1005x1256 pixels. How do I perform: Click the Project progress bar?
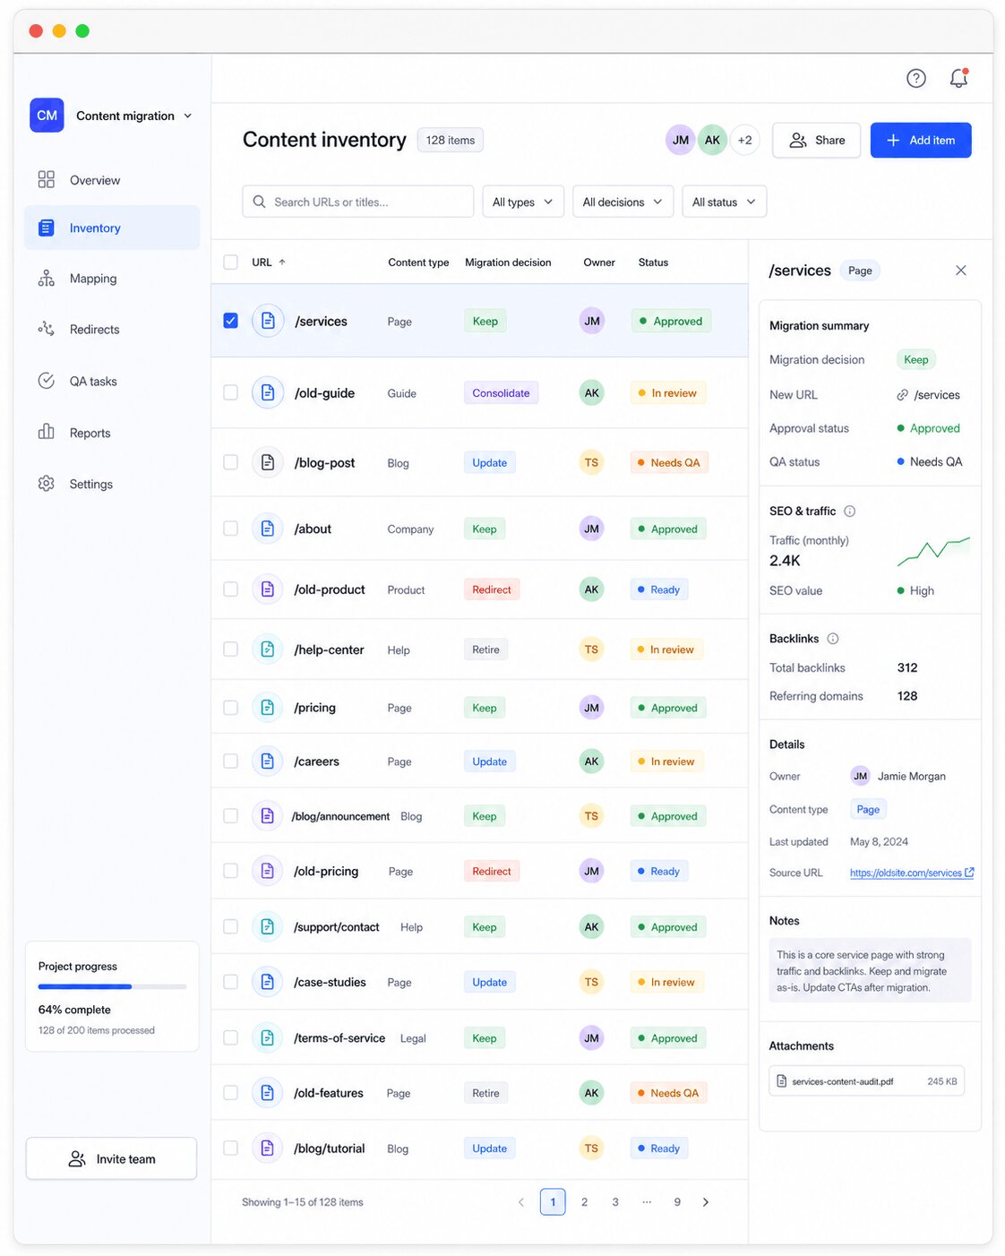point(112,986)
